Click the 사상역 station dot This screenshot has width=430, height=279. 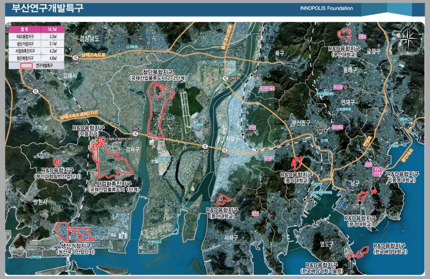pos(243,135)
